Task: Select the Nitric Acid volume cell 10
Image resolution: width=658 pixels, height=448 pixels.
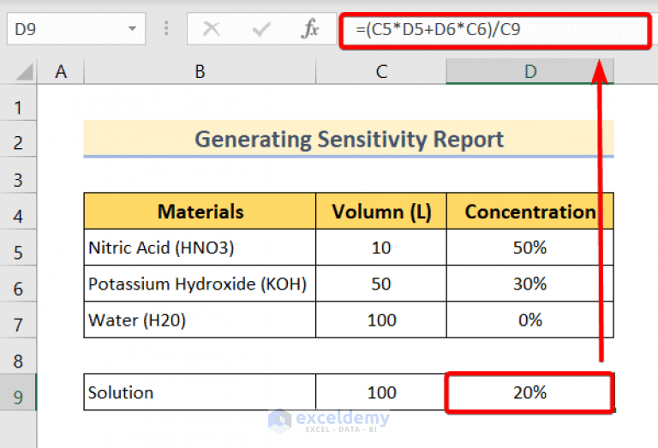Action: (381, 247)
